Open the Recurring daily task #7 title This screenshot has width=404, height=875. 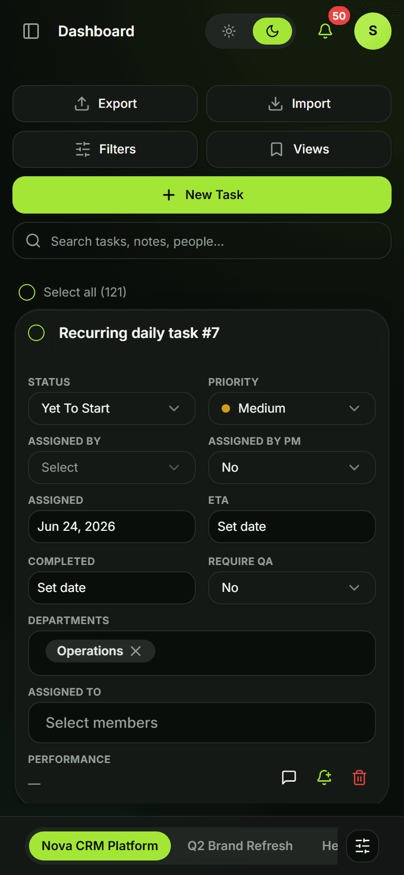click(x=139, y=333)
